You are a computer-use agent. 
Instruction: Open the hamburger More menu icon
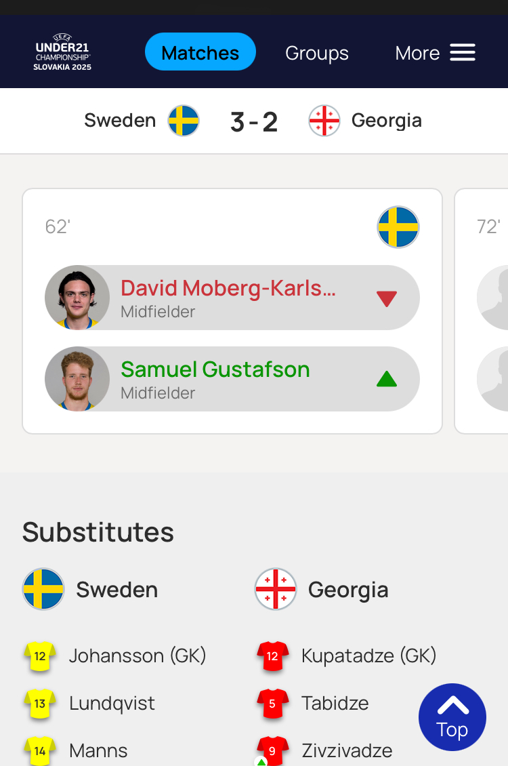click(463, 53)
